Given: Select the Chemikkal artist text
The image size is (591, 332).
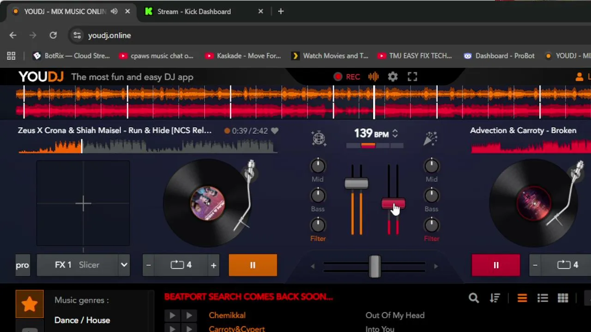Looking at the screenshot, I should coord(227,315).
